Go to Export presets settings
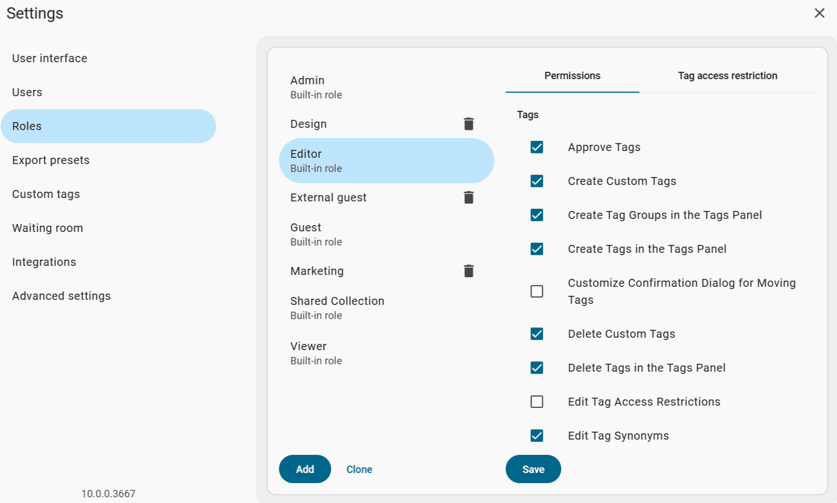 pos(51,160)
